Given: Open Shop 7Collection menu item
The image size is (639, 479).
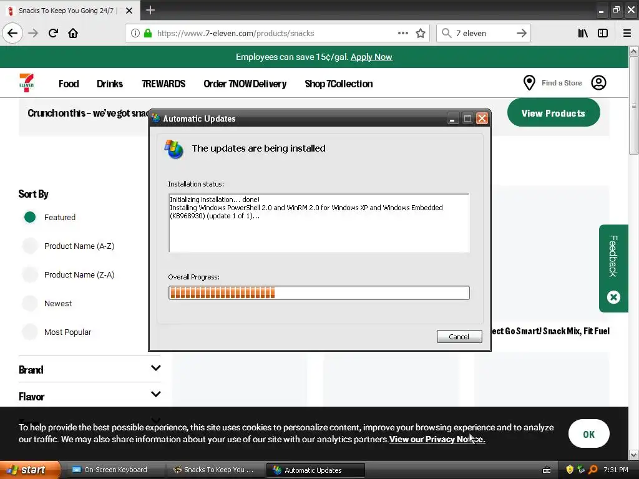Looking at the screenshot, I should click(x=339, y=84).
